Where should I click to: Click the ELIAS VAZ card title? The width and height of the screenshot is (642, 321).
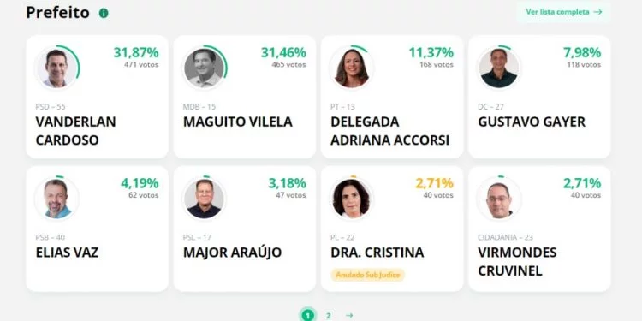(67, 253)
